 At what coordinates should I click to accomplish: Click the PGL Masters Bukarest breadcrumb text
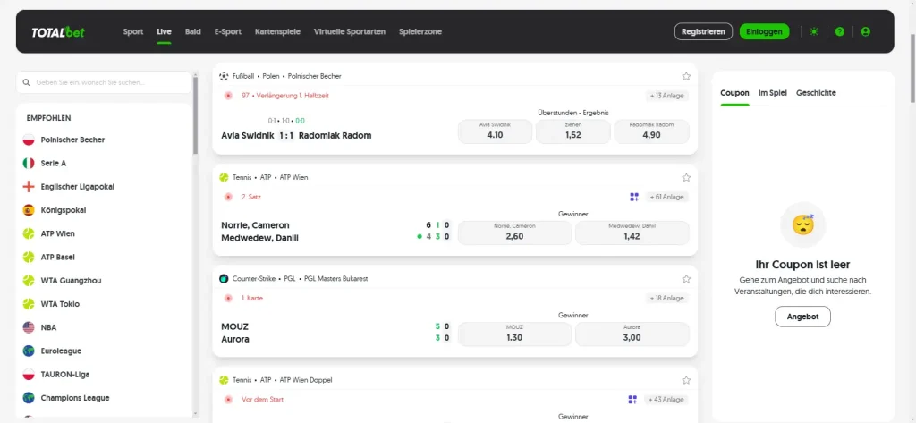pyautogui.click(x=336, y=279)
